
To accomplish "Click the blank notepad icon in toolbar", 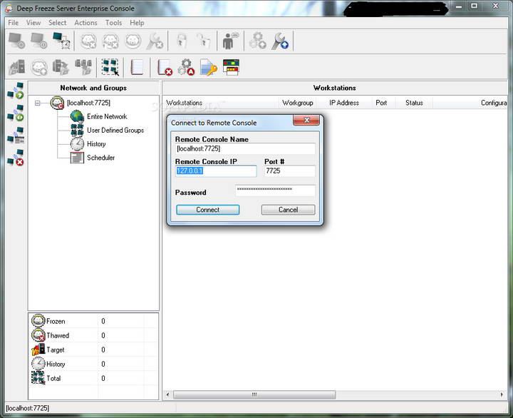I will point(137,67).
